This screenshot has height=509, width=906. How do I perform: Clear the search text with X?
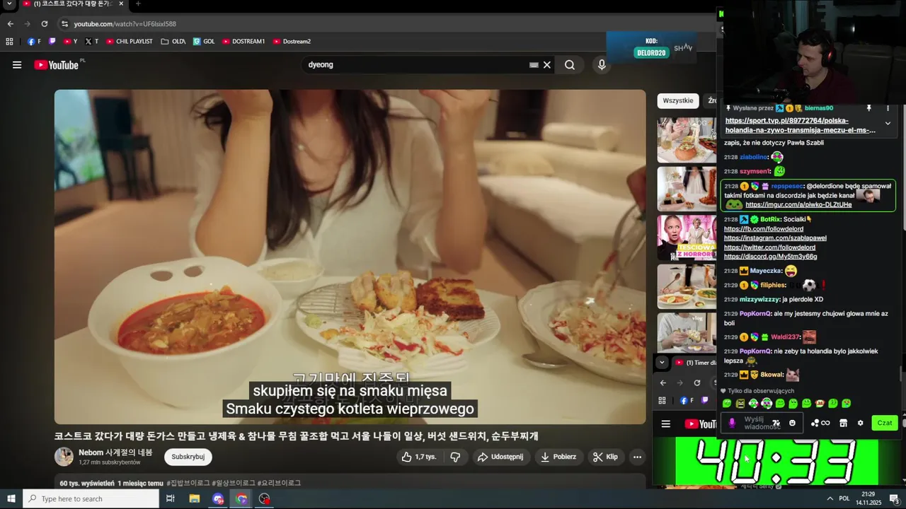(x=547, y=65)
